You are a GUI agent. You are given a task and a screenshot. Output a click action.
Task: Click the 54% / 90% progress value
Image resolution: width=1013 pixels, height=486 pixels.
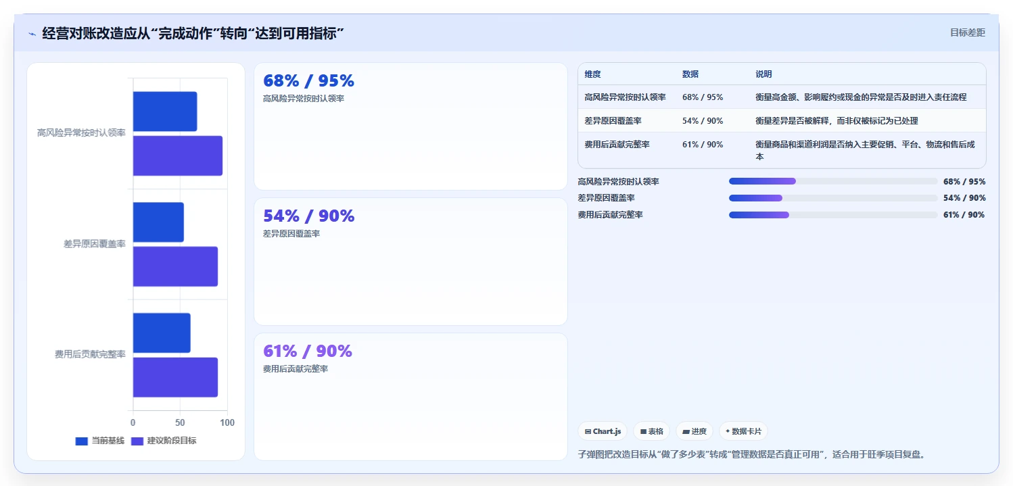click(x=964, y=198)
